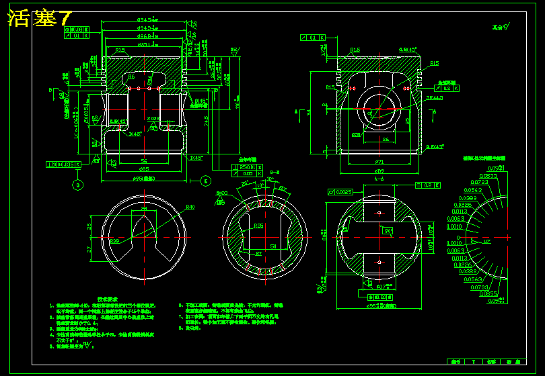Select the 2Xø3 hole callout
This screenshot has height=376, width=545.
pyautogui.click(x=153, y=119)
